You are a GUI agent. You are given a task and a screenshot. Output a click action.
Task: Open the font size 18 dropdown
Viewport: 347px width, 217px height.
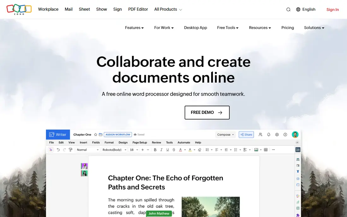(134, 150)
